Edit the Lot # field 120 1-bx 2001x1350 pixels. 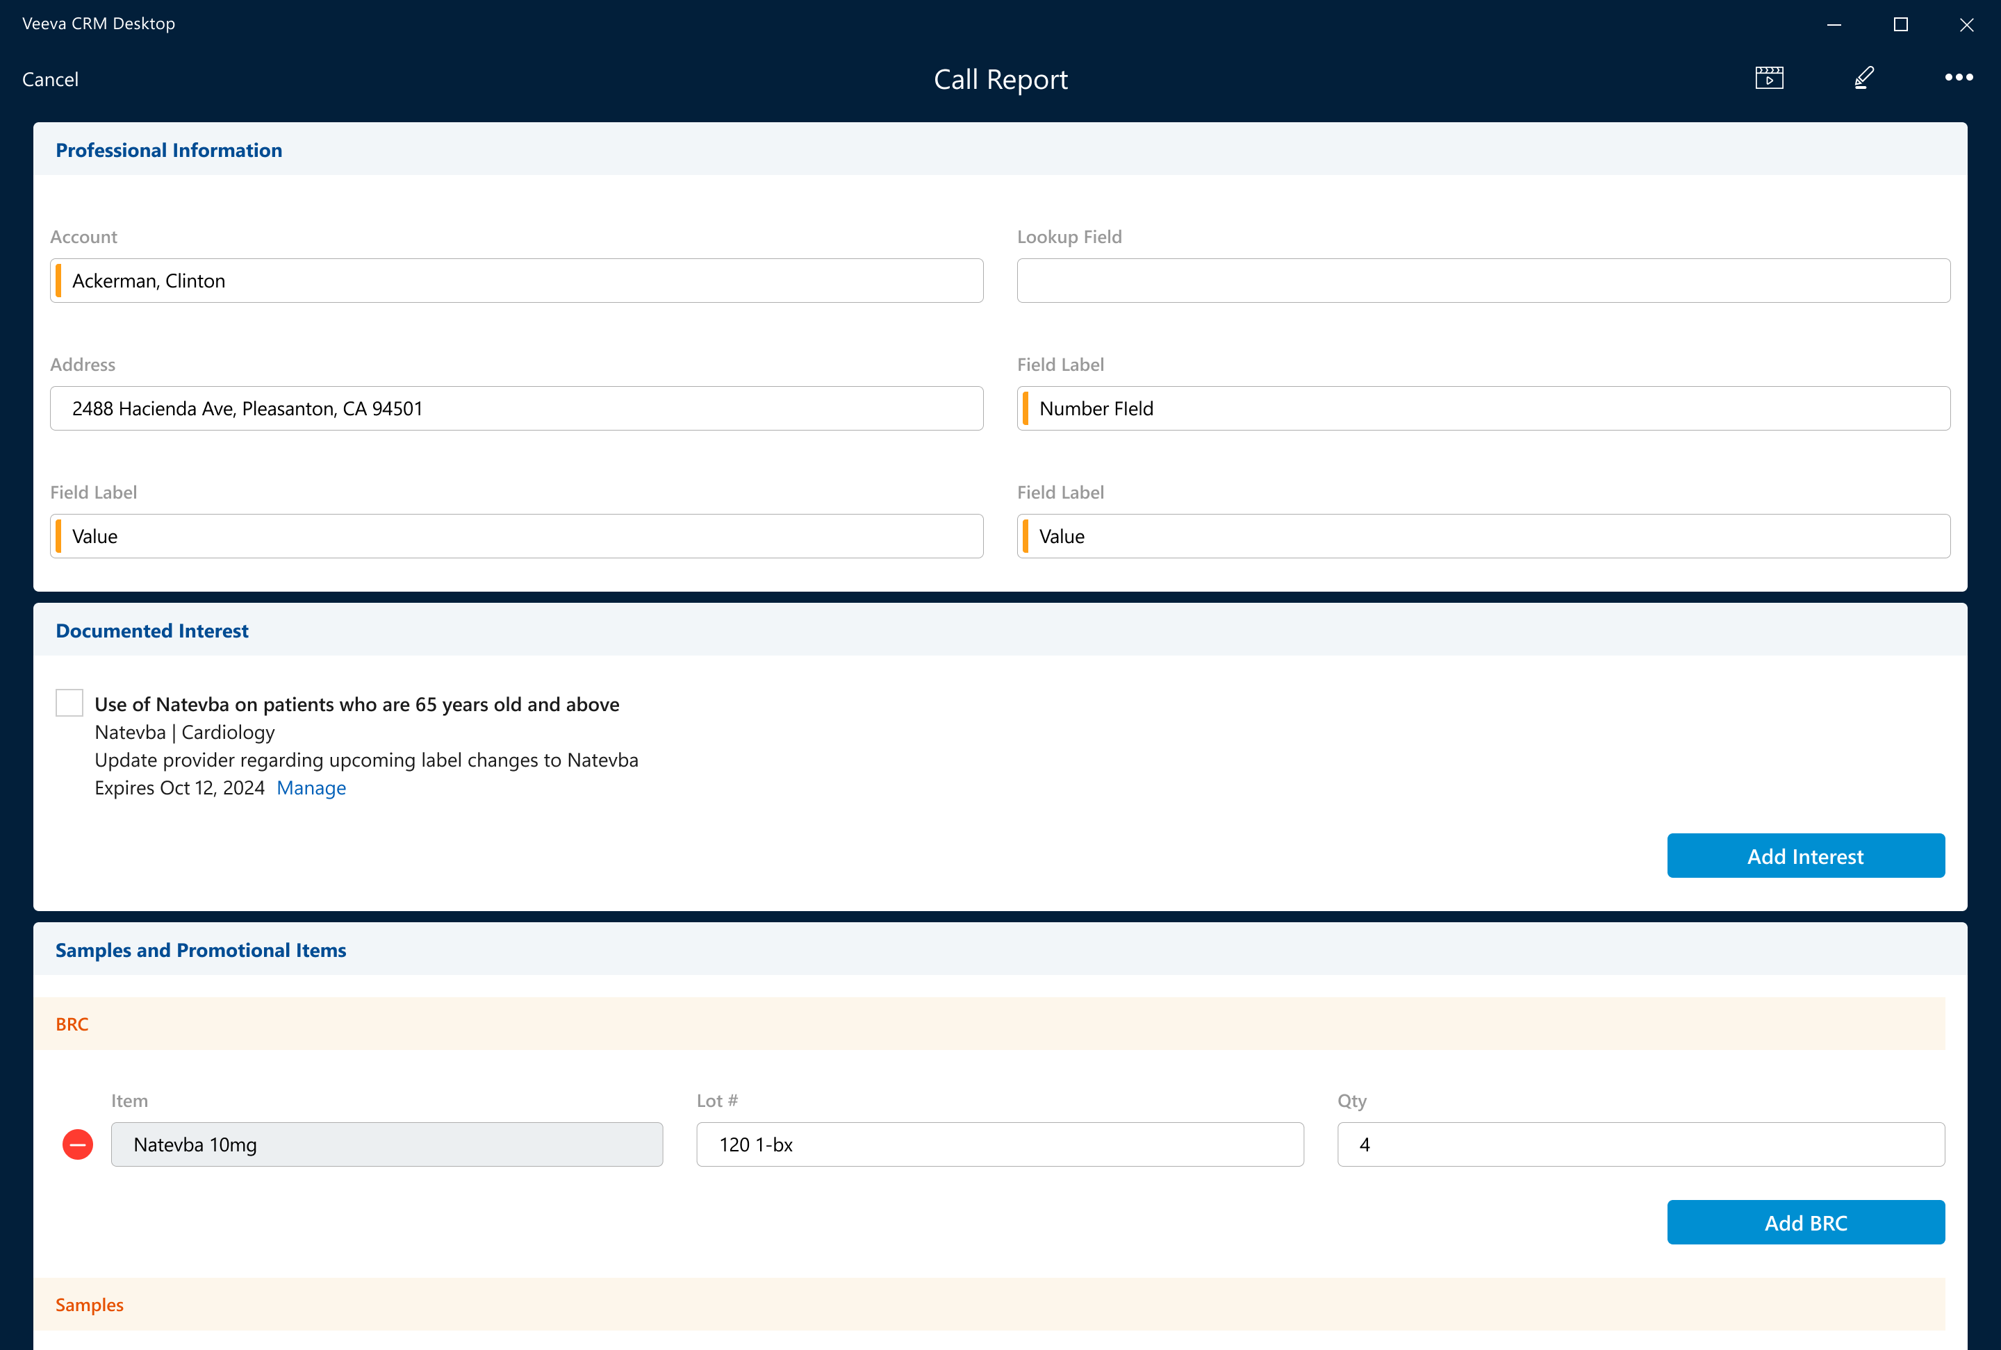coord(999,1144)
